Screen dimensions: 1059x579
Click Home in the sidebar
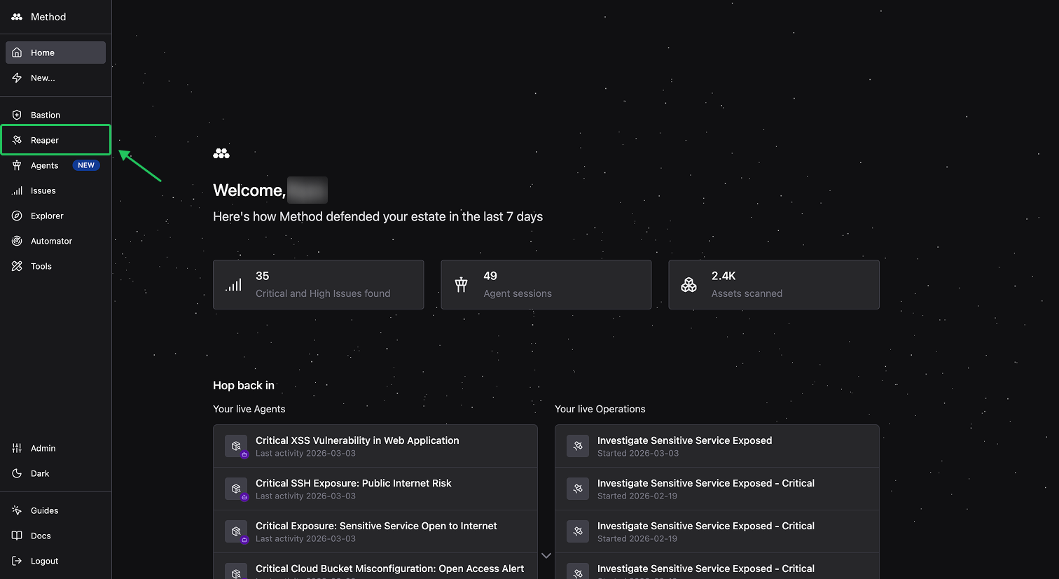pos(42,52)
